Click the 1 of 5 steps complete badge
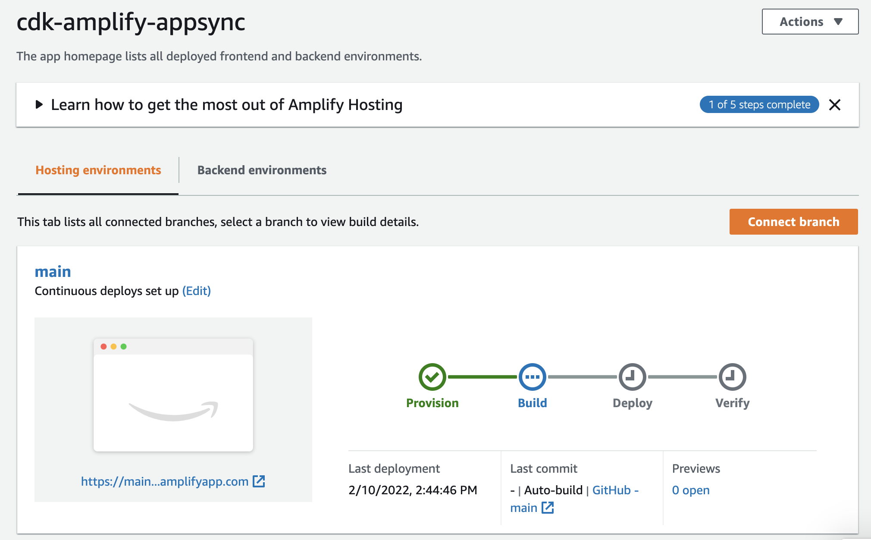 (x=759, y=104)
